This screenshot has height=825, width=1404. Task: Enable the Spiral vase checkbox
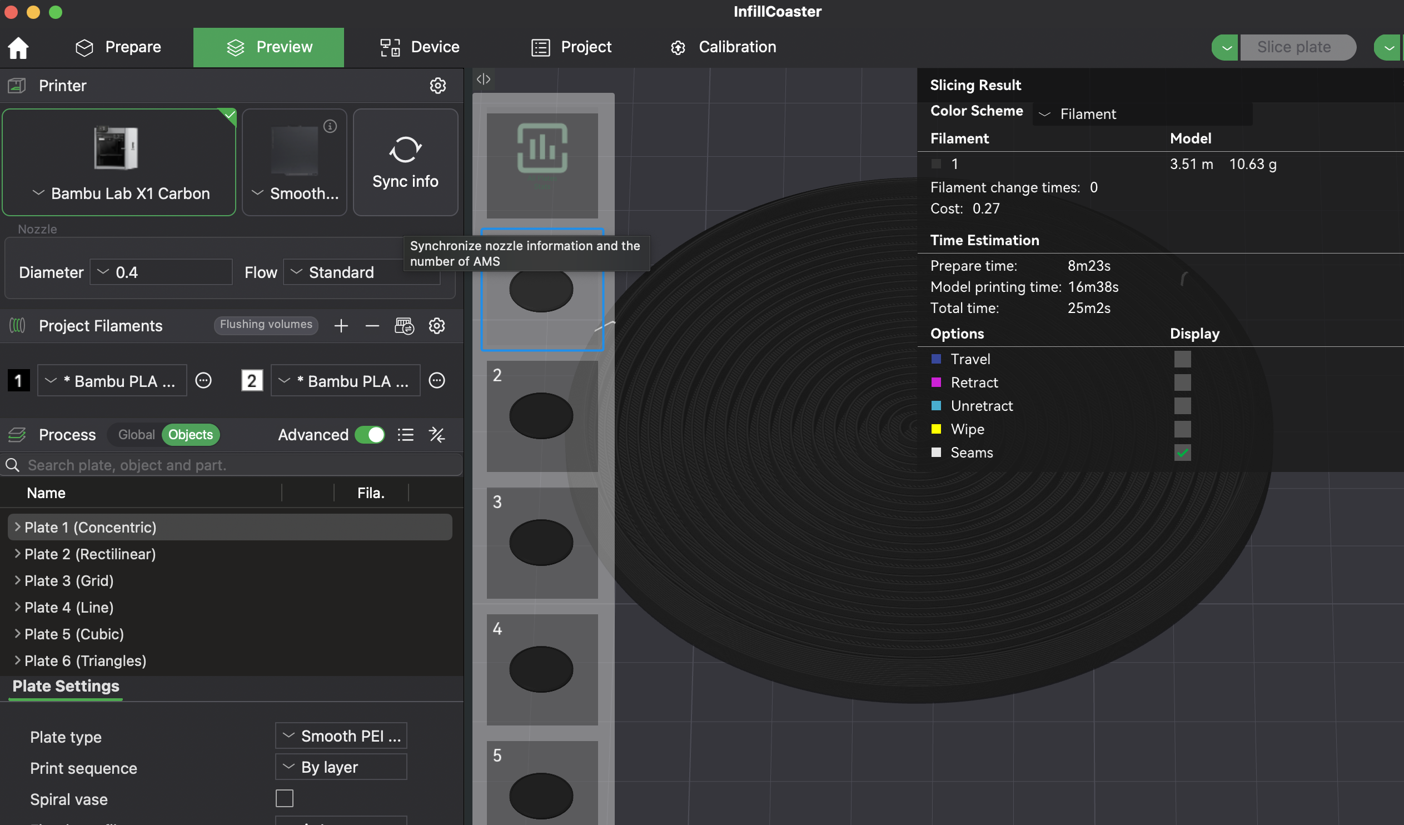click(284, 798)
